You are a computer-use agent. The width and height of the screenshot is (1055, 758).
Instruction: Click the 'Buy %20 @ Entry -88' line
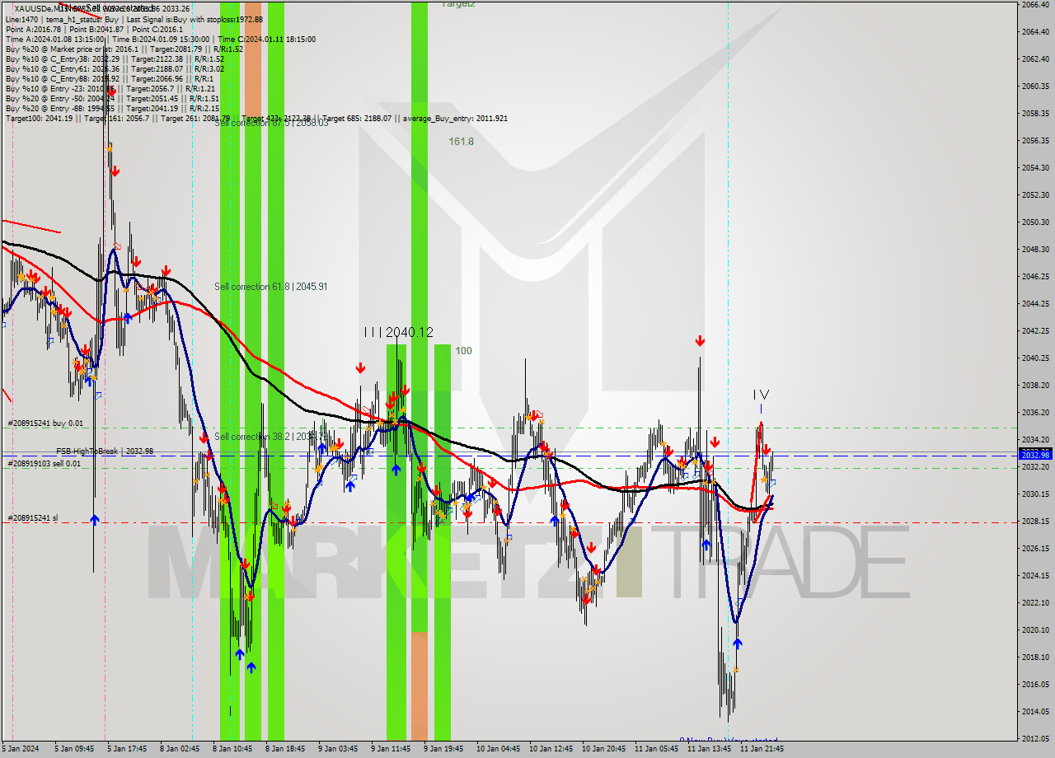coord(112,109)
